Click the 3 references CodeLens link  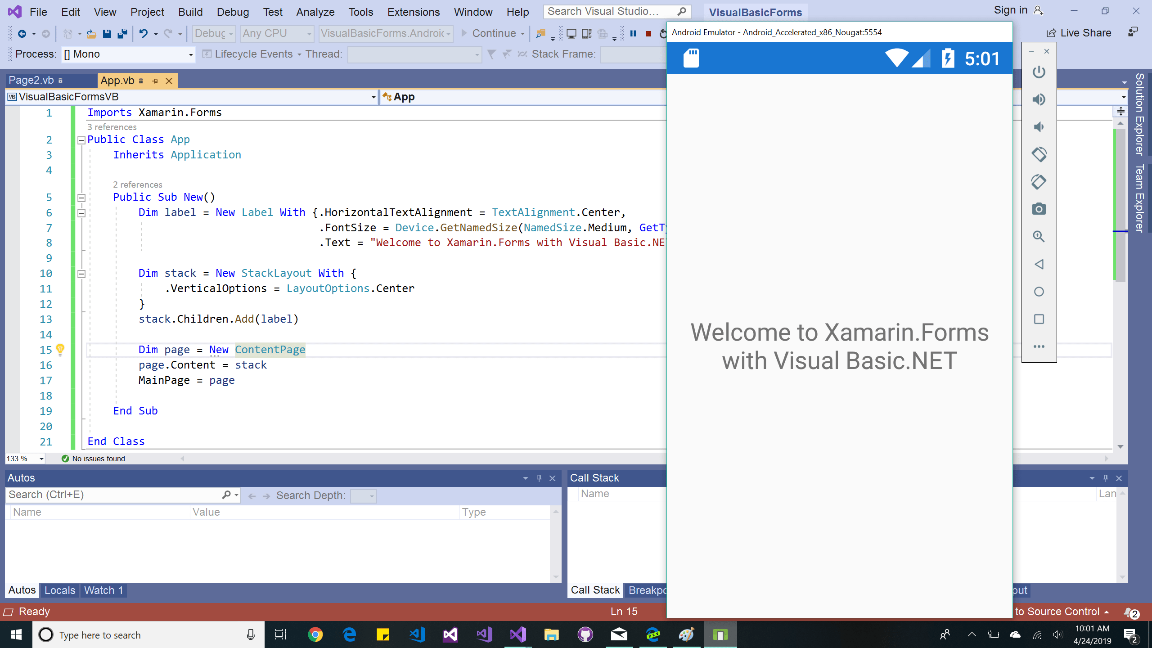point(112,127)
